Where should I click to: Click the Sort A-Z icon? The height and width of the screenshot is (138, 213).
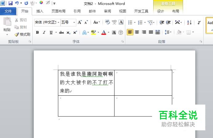coord(189,22)
